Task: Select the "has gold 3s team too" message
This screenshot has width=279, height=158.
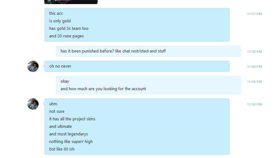Action: coord(69,29)
